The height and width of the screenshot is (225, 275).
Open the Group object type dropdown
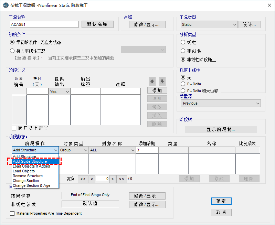tap(74, 150)
